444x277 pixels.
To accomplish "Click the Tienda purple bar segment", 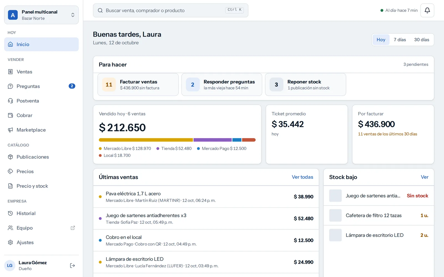I will click(x=213, y=140).
